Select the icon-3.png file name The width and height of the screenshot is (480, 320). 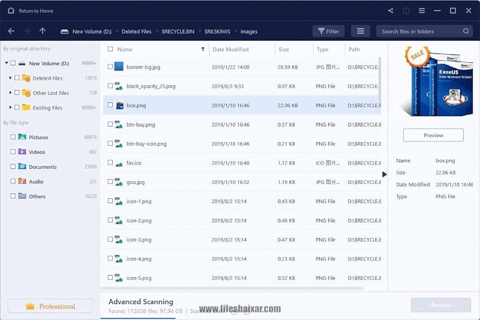pos(139,240)
